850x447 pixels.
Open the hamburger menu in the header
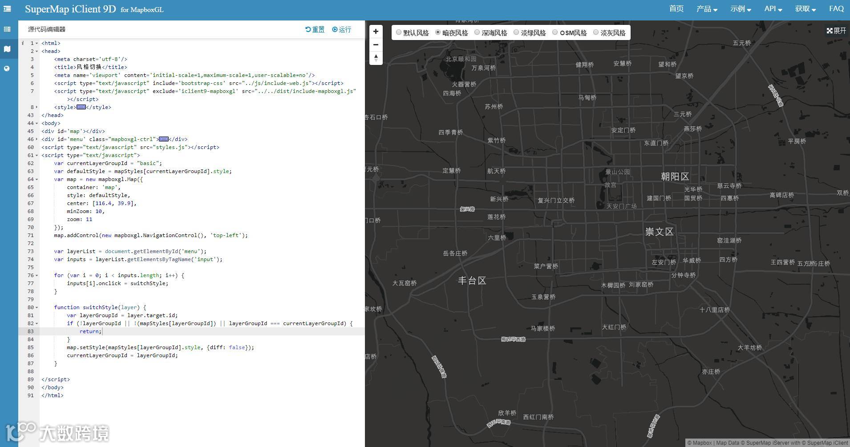(7, 9)
